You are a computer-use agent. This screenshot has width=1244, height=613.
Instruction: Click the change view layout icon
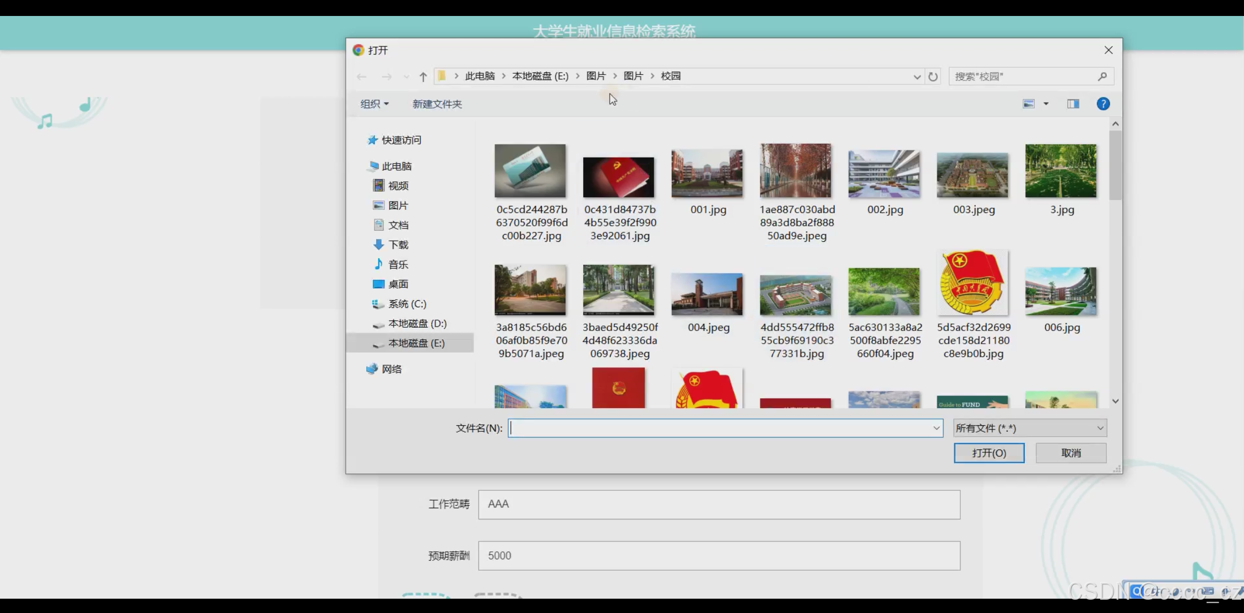click(1028, 104)
